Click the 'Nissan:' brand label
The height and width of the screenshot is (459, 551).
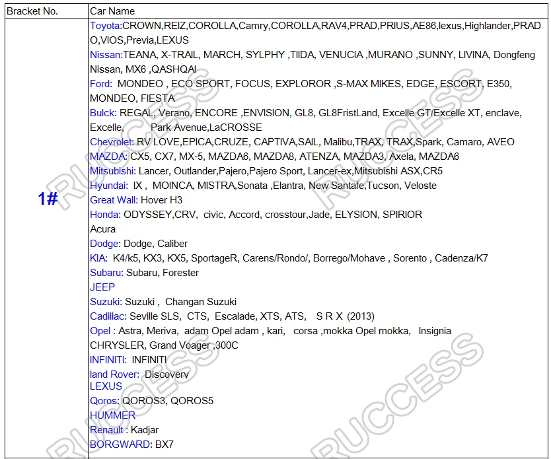click(106, 55)
